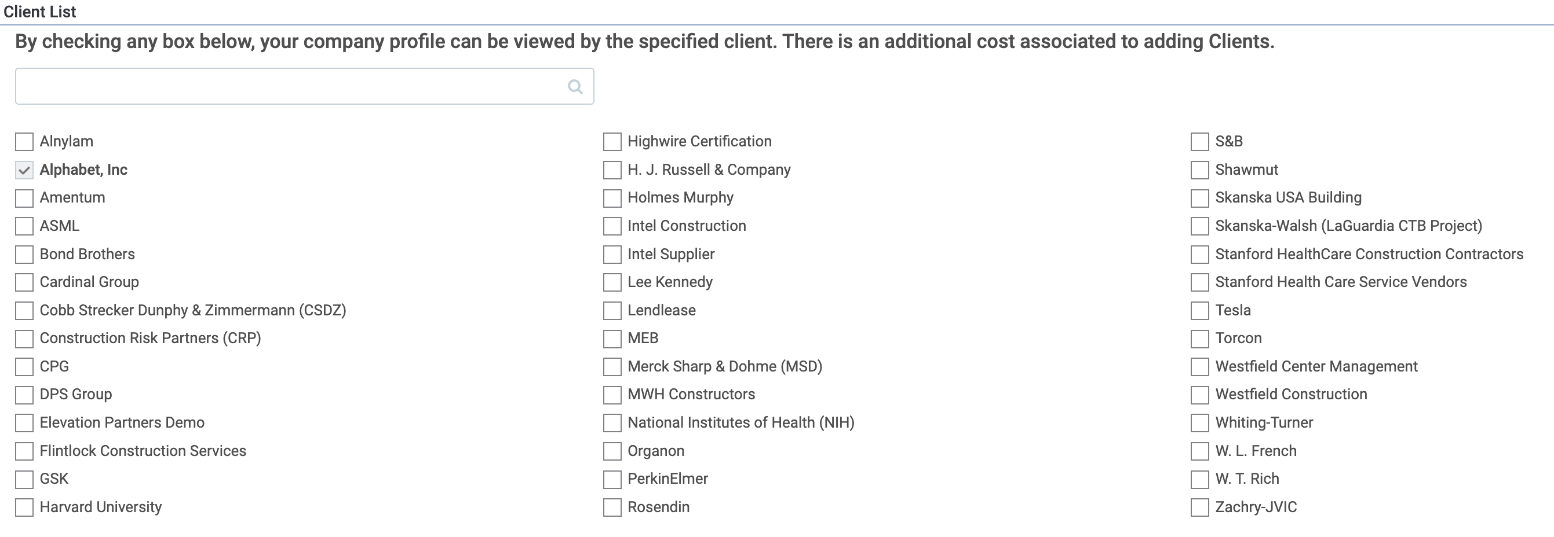Check the Merck Sharp & Dohme box
This screenshot has height=537, width=1554.
click(x=612, y=367)
